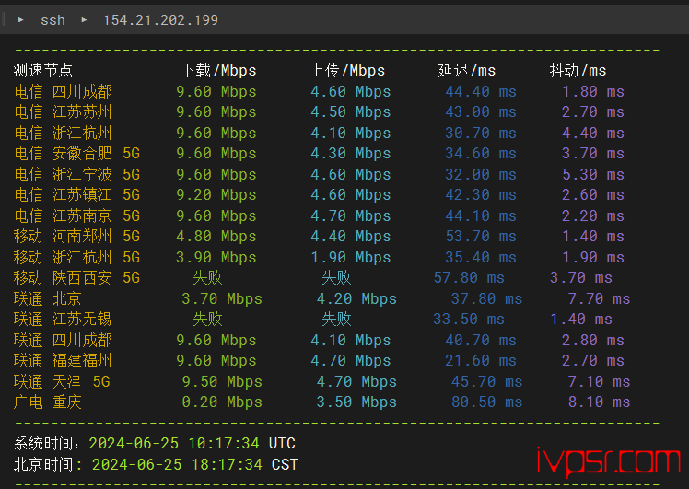
Task: Click the 失败 upload result for 江苏无锡
Action: 336,320
